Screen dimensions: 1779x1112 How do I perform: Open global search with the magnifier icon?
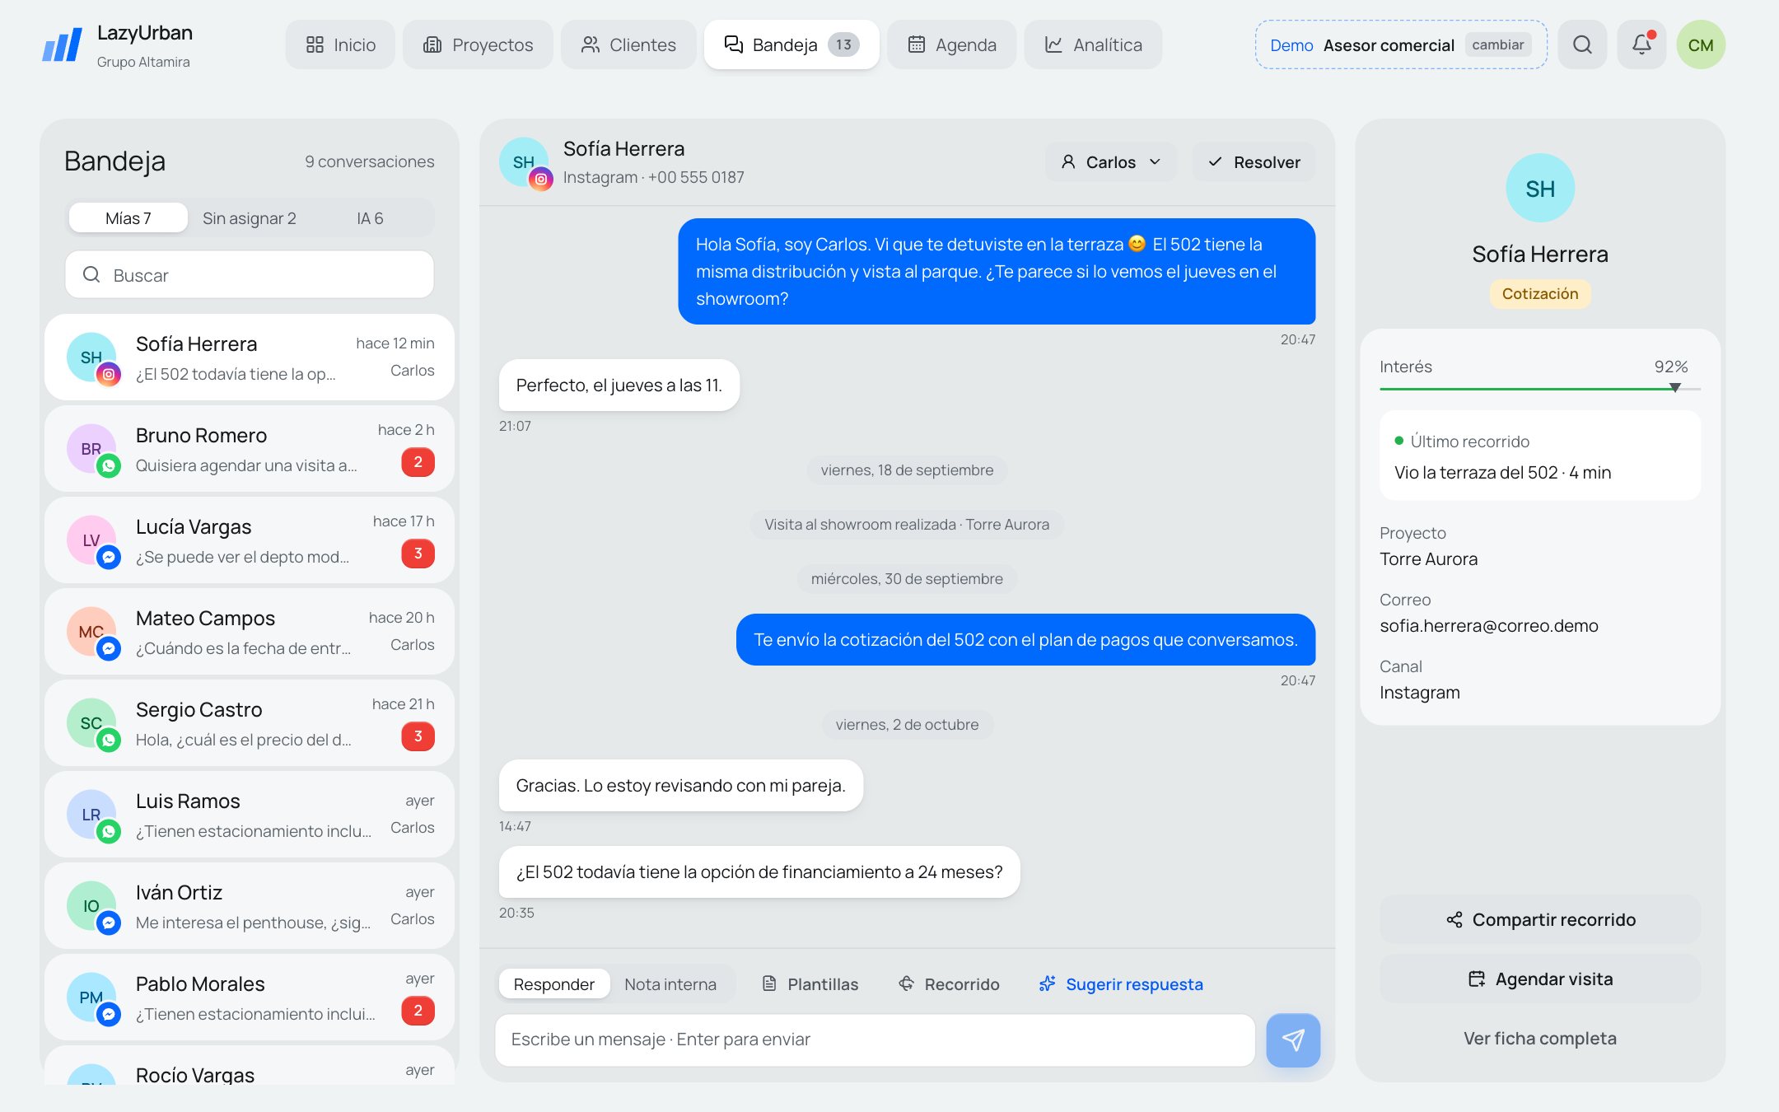1582,44
